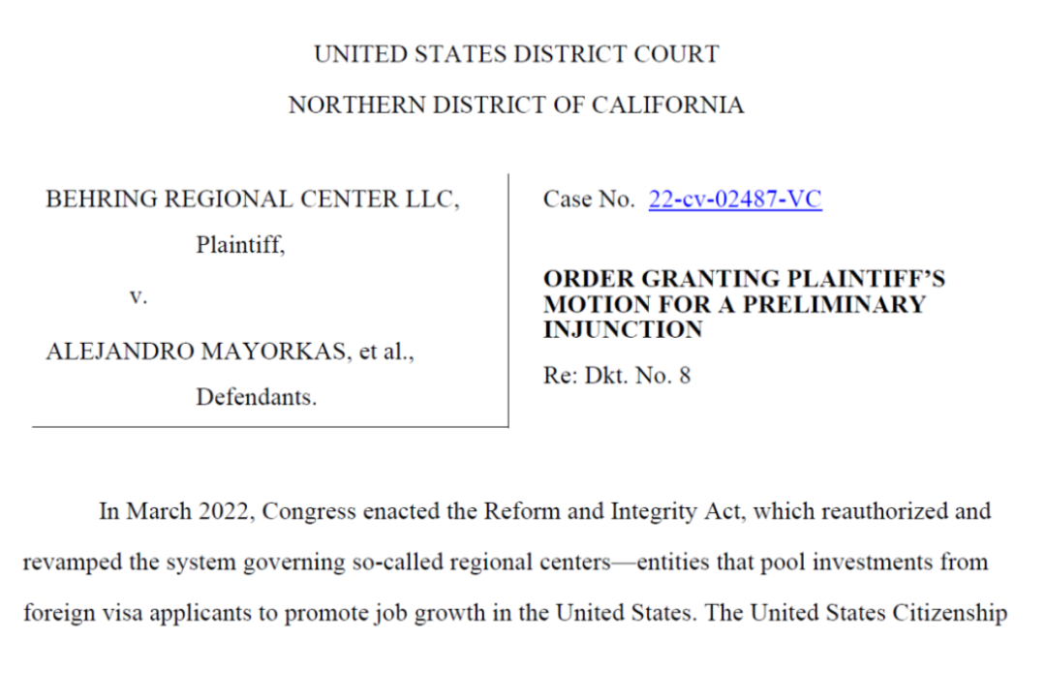Viewport: 1046px width, 673px height.
Task: Open the 22-cv-02487-VC case number link
Action: pyautogui.click(x=735, y=199)
